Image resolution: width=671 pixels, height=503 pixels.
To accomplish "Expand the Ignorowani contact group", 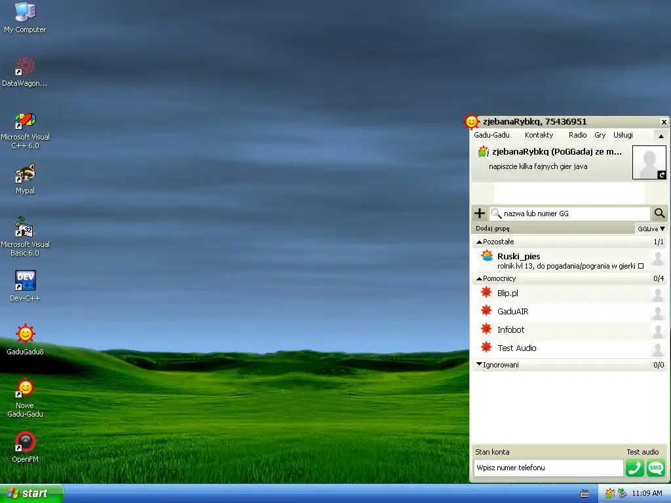I will point(479,364).
